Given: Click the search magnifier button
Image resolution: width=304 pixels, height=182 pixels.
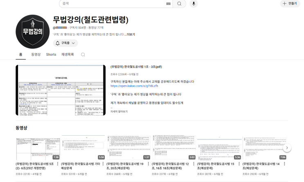Looking at the screenshot, I should click(179, 4).
